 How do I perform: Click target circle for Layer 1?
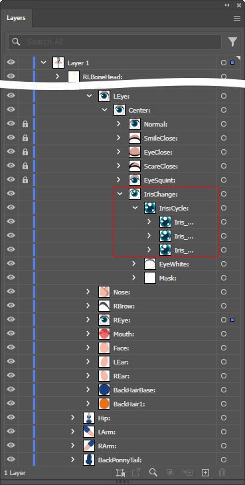224,63
